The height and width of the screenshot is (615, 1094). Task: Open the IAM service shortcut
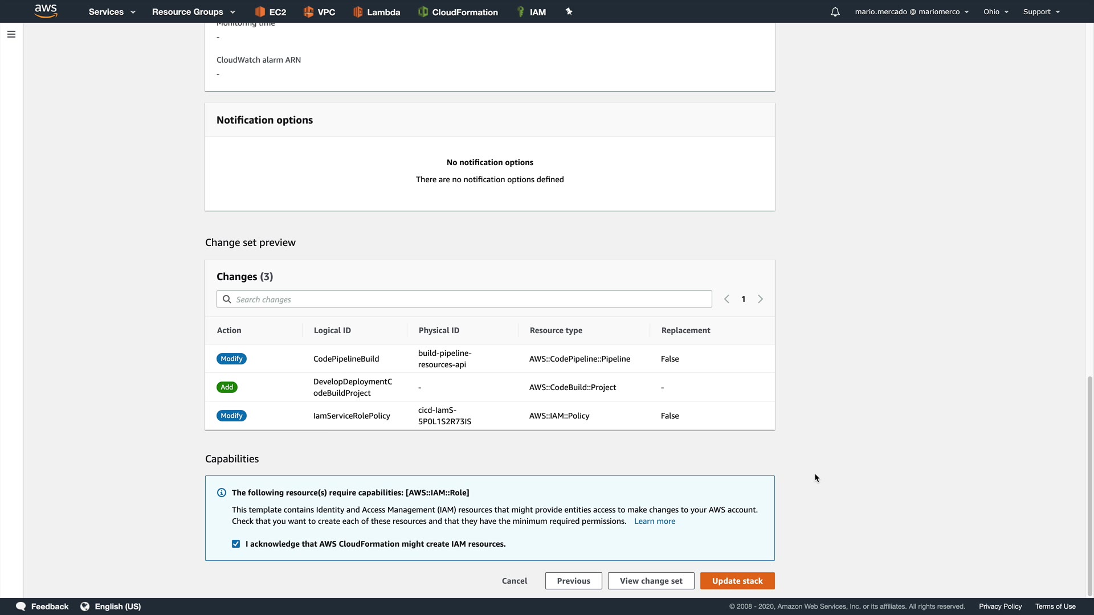531,12
